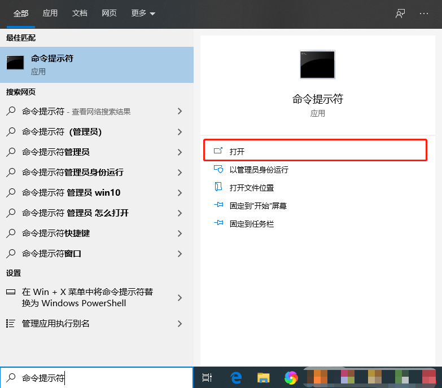Expand arrow beside 管理应用执行别名
The height and width of the screenshot is (388, 442).
coord(180,324)
